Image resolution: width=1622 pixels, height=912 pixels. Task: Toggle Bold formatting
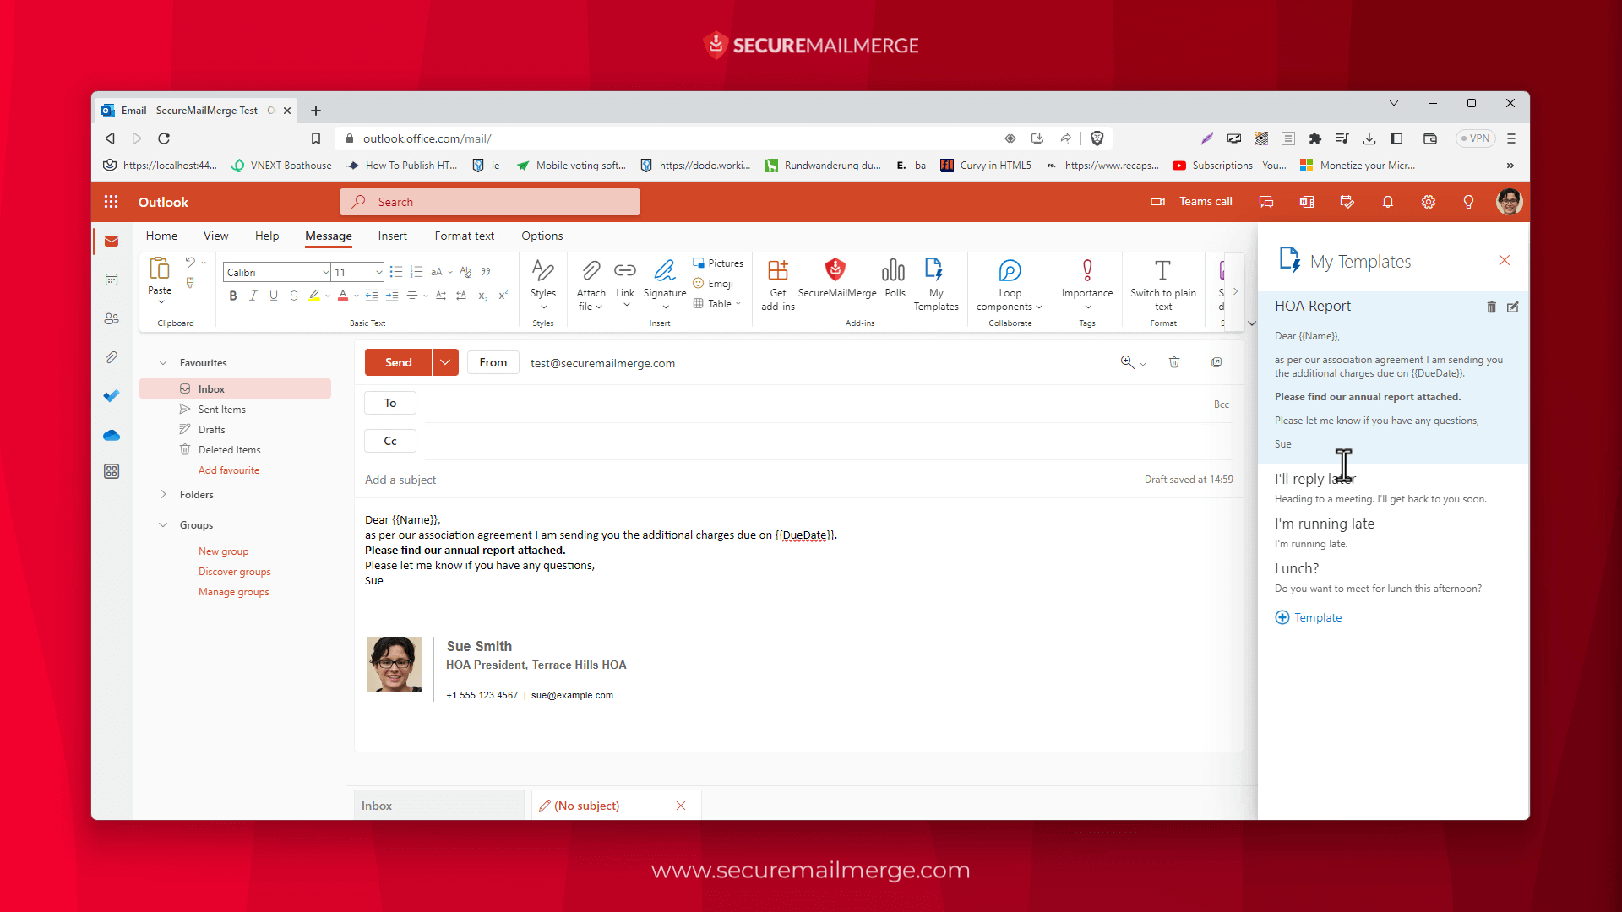click(233, 296)
